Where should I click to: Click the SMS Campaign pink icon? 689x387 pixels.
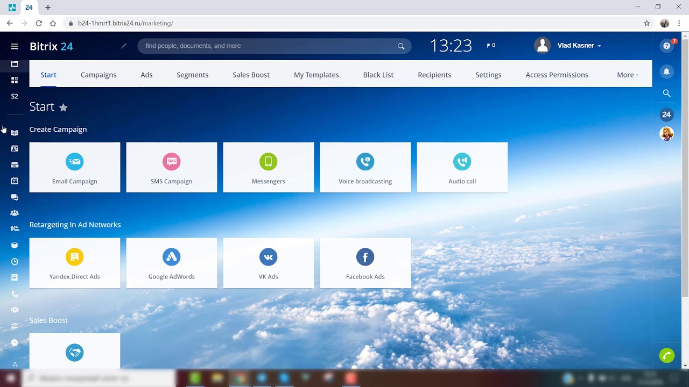tap(172, 161)
